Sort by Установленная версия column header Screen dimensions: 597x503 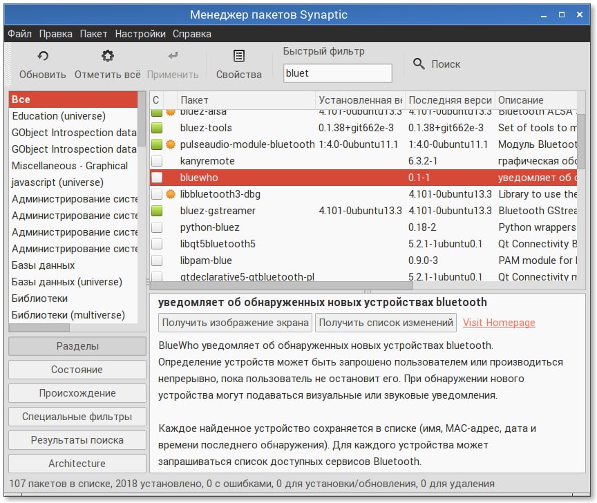[x=360, y=100]
